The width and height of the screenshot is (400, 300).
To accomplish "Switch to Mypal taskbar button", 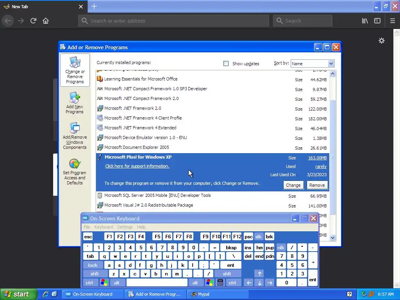I will coord(218,294).
